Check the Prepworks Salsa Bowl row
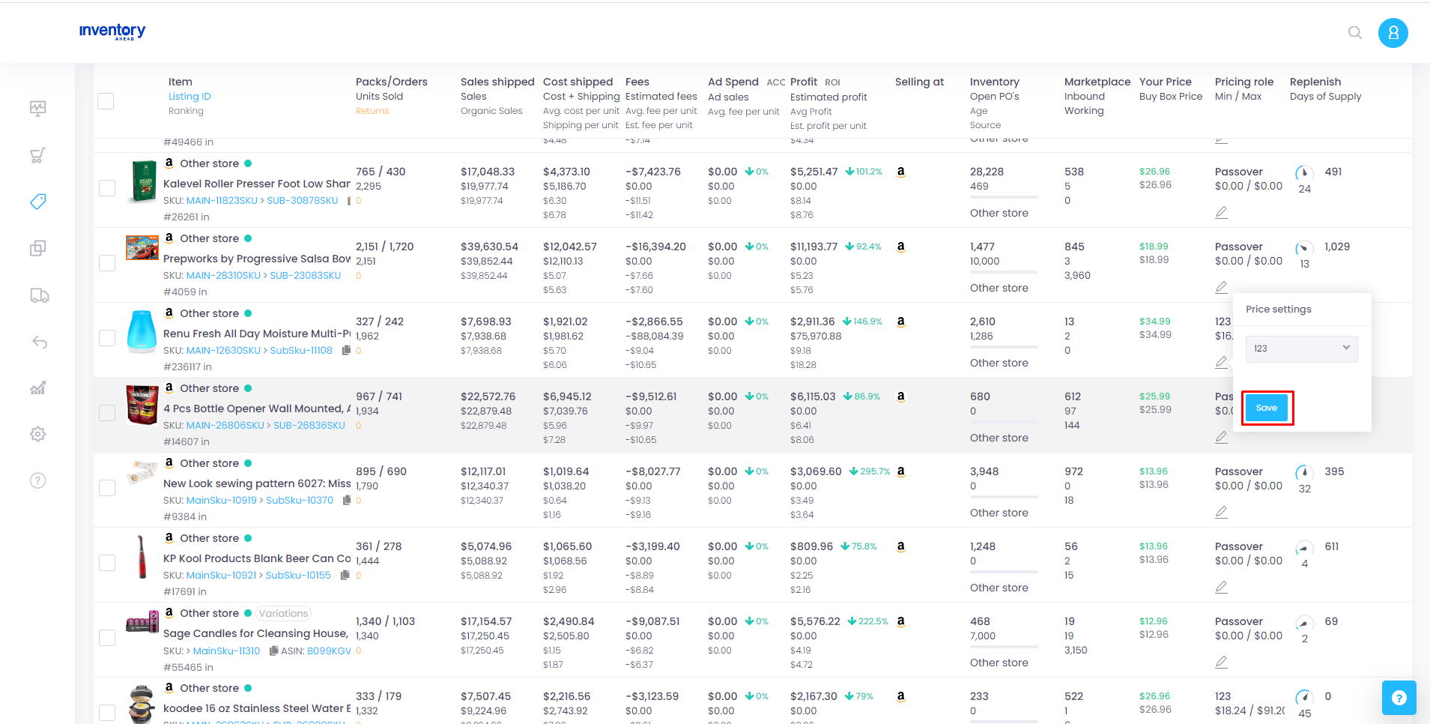1430x724 pixels. tap(107, 263)
